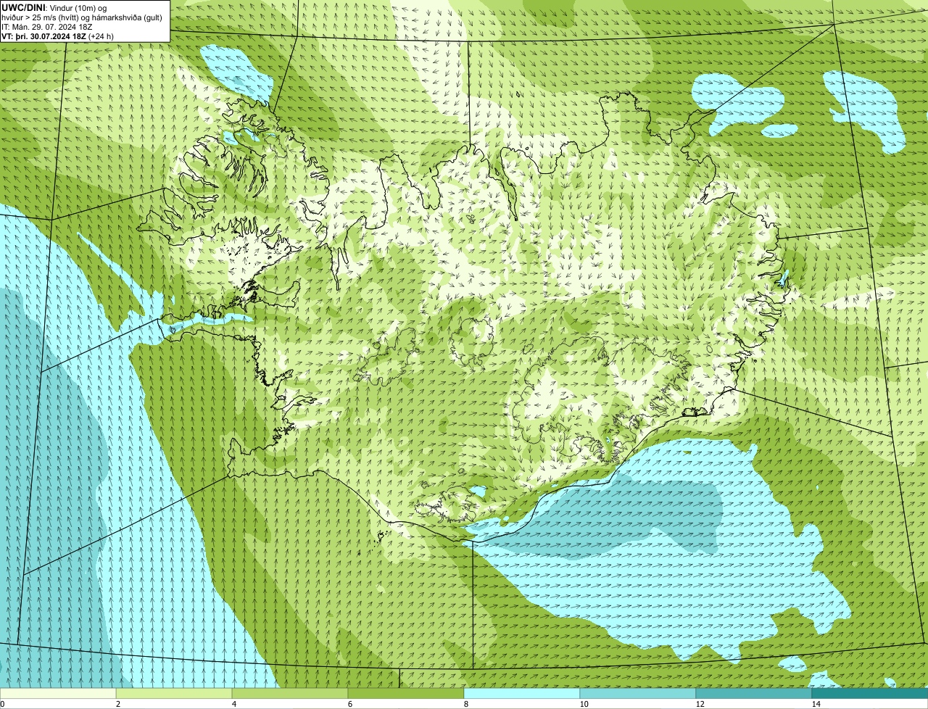928x709 pixels.
Task: Click the legend value "2"
Action: pyautogui.click(x=117, y=704)
